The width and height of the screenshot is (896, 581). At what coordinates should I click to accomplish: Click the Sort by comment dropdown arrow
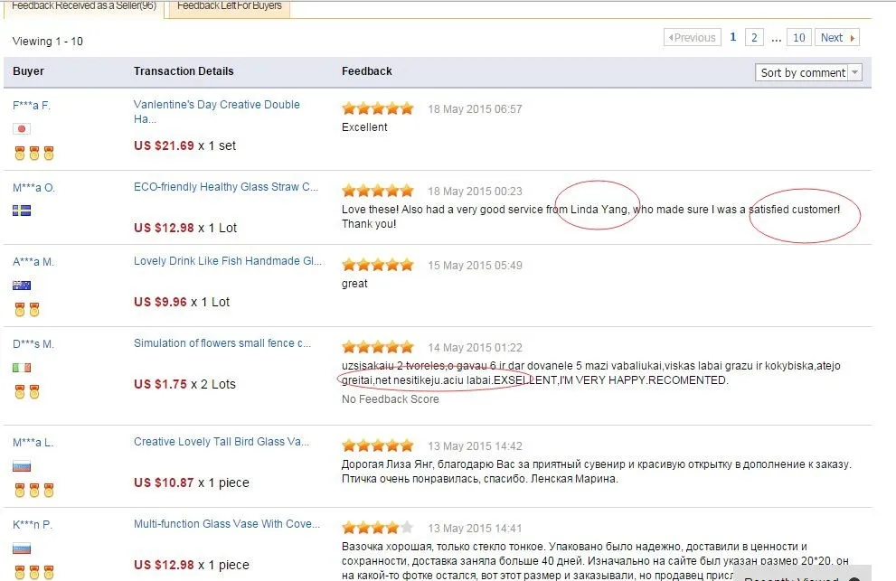(x=854, y=72)
